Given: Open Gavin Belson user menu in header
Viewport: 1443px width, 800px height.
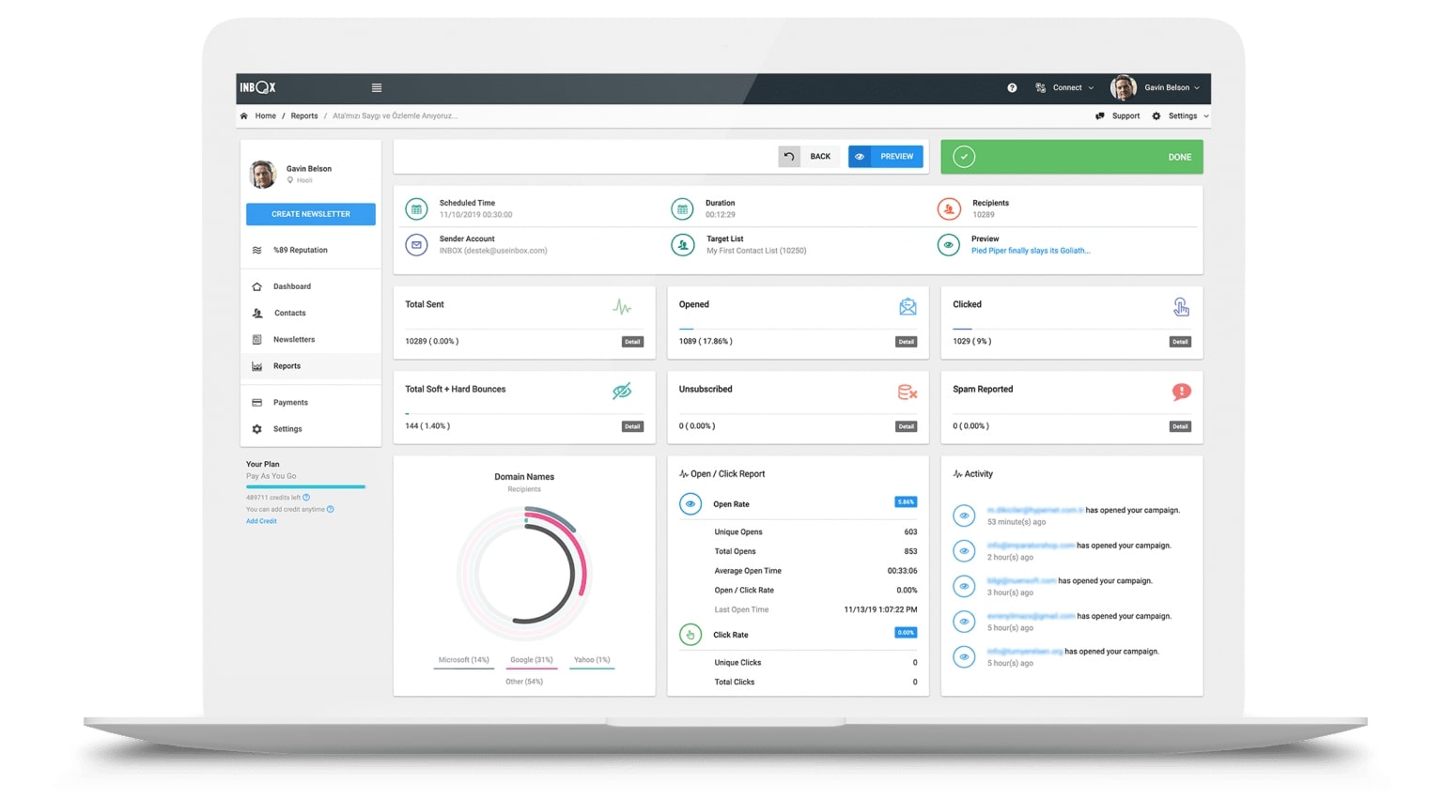Looking at the screenshot, I should 1171,87.
